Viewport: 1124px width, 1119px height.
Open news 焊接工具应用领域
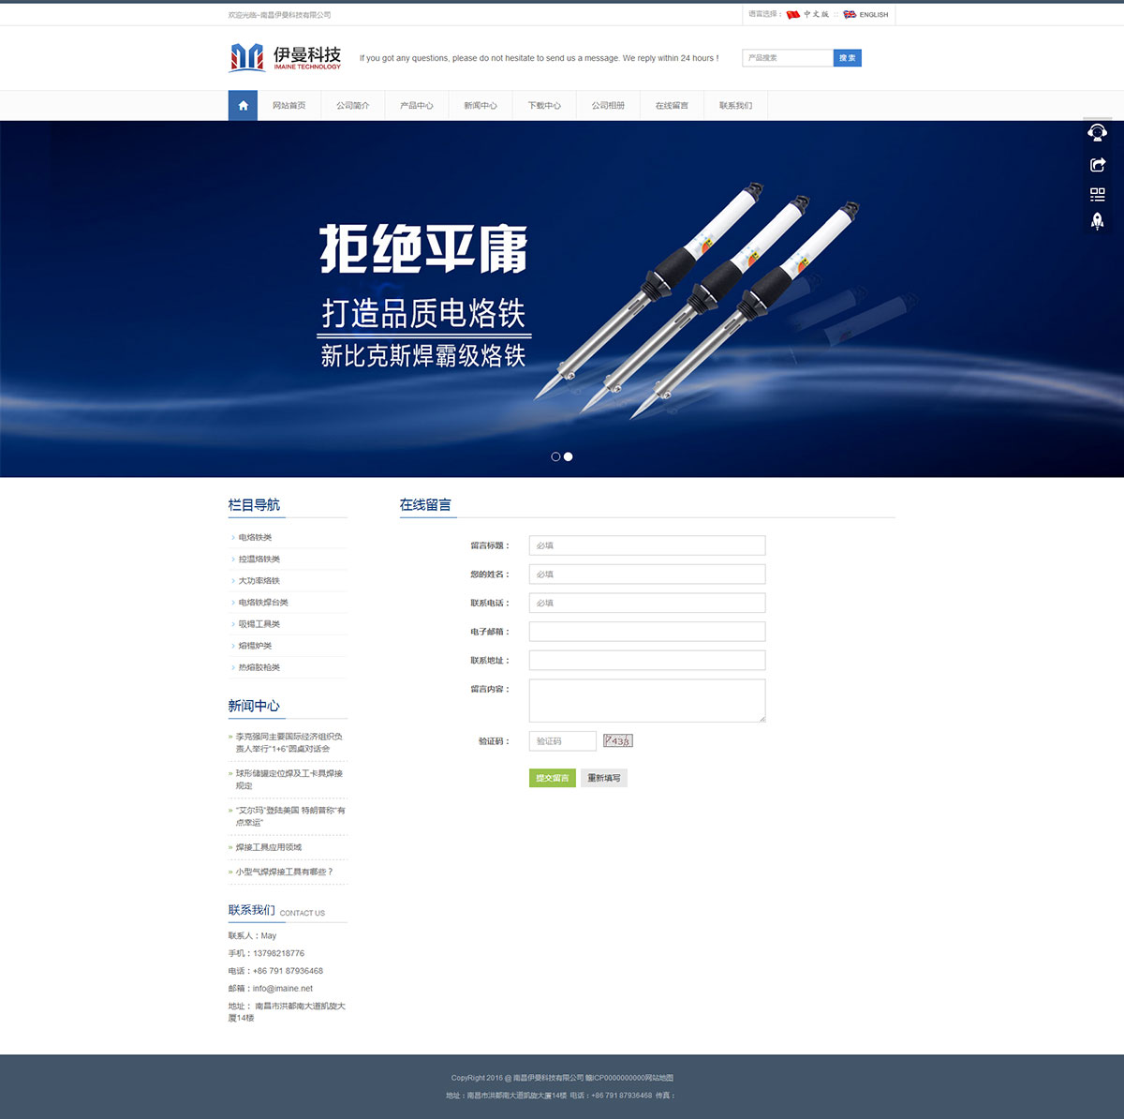(269, 846)
